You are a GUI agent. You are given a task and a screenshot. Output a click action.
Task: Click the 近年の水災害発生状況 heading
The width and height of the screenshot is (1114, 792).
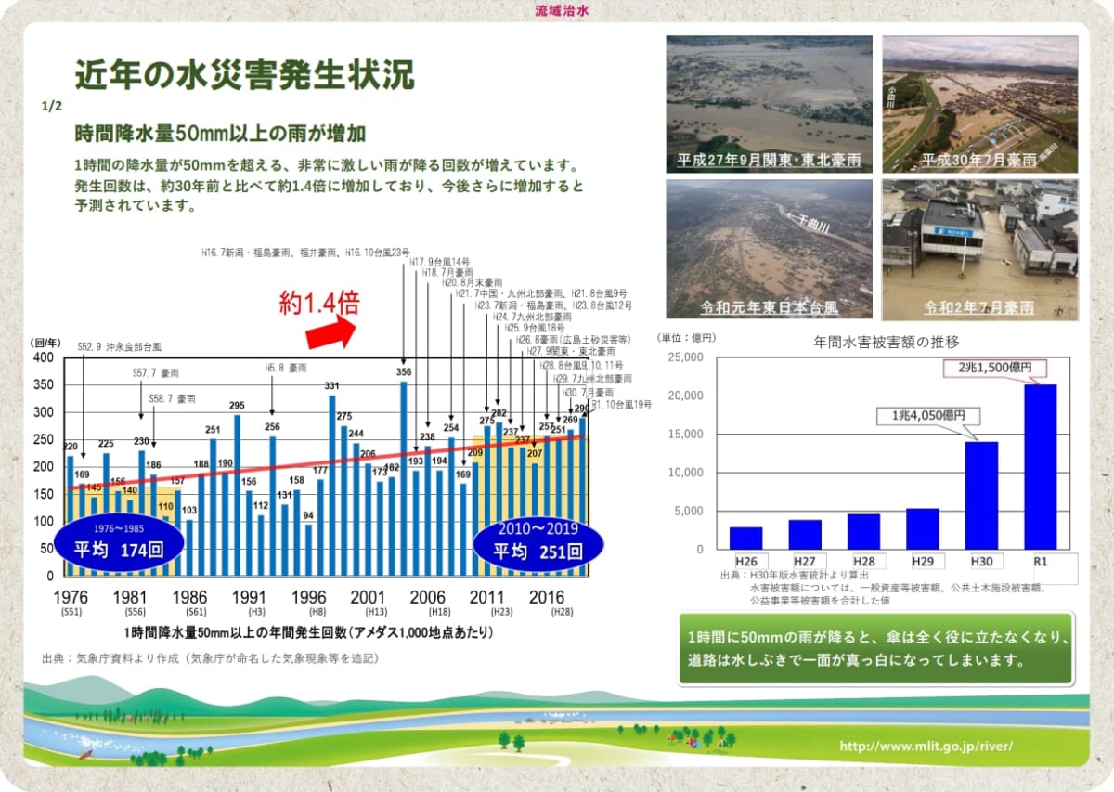pyautogui.click(x=244, y=74)
